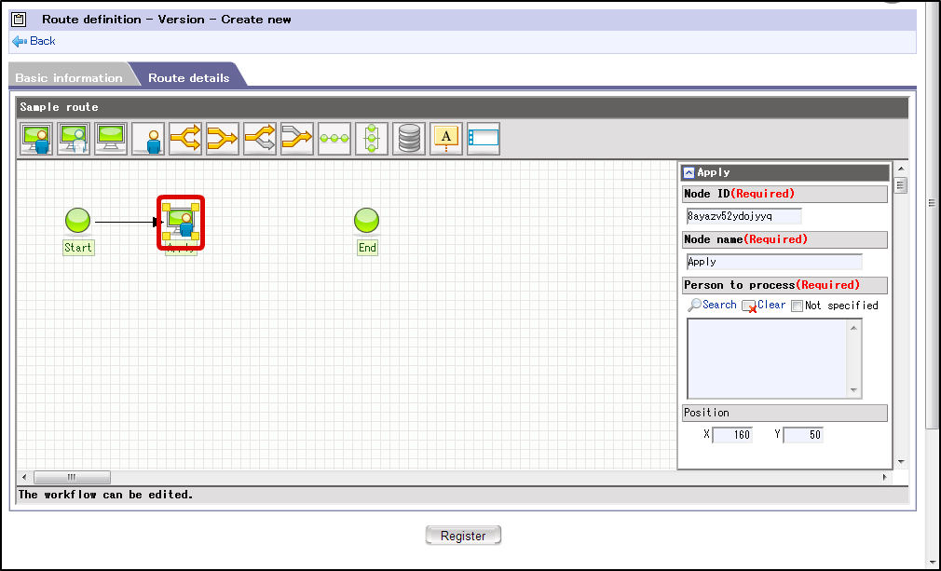The height and width of the screenshot is (571, 941).
Task: Select the branch merge node tool
Action: (222, 138)
